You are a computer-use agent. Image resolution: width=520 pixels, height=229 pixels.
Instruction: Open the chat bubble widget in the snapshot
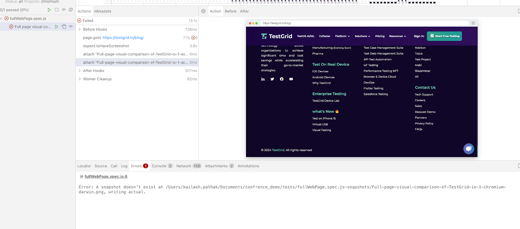tap(469, 149)
